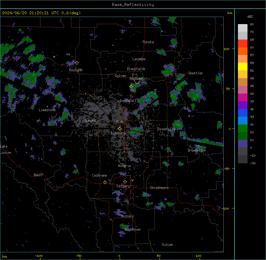266x260 pixels.
Task: Select the Olds city label
Action: coord(120,122)
